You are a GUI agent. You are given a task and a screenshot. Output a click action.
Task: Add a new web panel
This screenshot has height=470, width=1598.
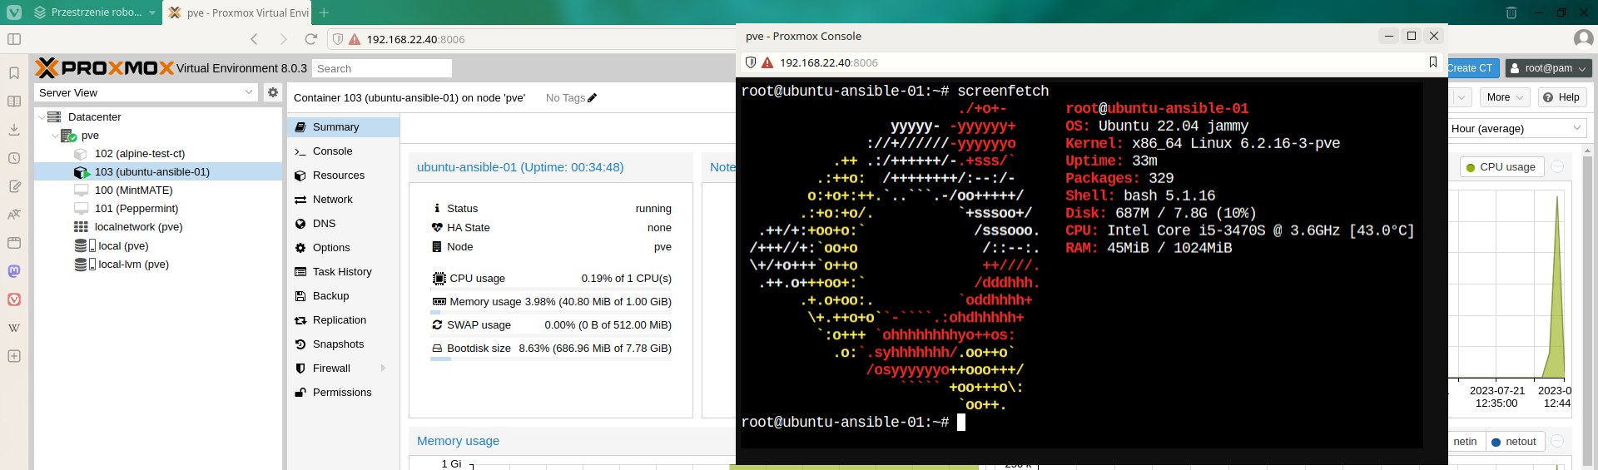(x=14, y=356)
